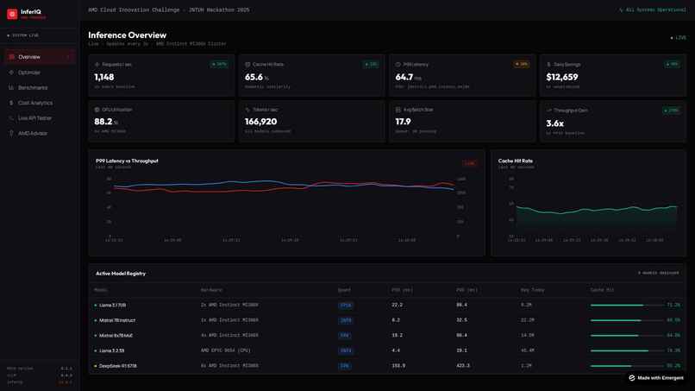This screenshot has height=391, width=695.
Task: Click the Cache Hit Rate chart title
Action: point(516,161)
